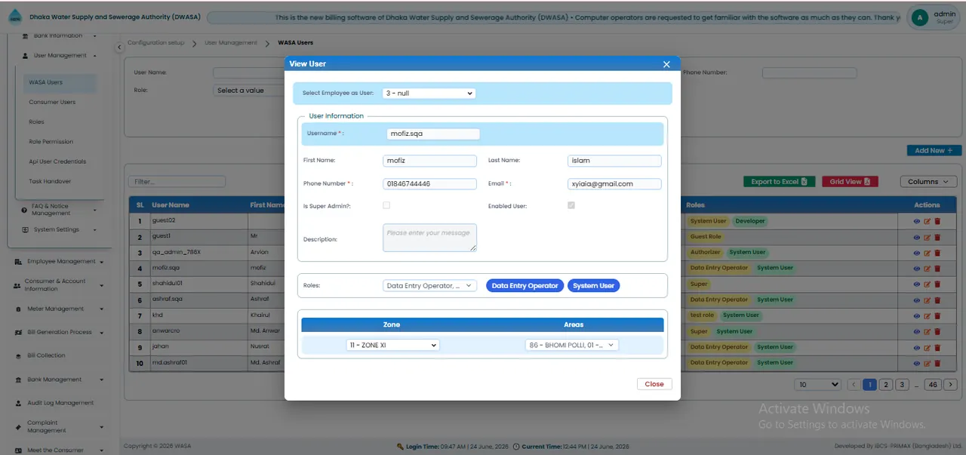
Task: Toggle the Is Super Admin checkbox
Action: point(386,205)
